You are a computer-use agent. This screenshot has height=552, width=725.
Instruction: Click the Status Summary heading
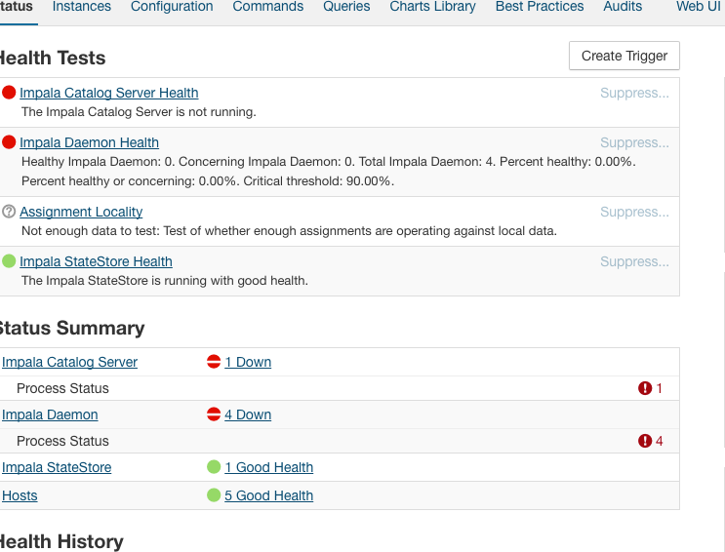(72, 329)
